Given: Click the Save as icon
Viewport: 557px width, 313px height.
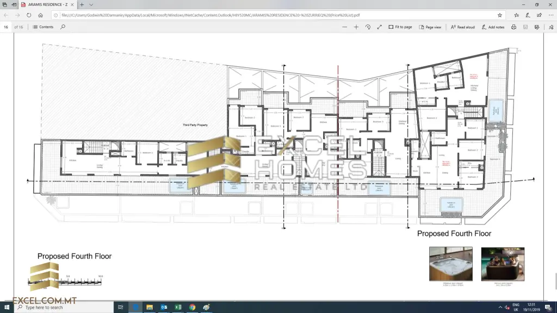Looking at the screenshot, I should (x=525, y=27).
